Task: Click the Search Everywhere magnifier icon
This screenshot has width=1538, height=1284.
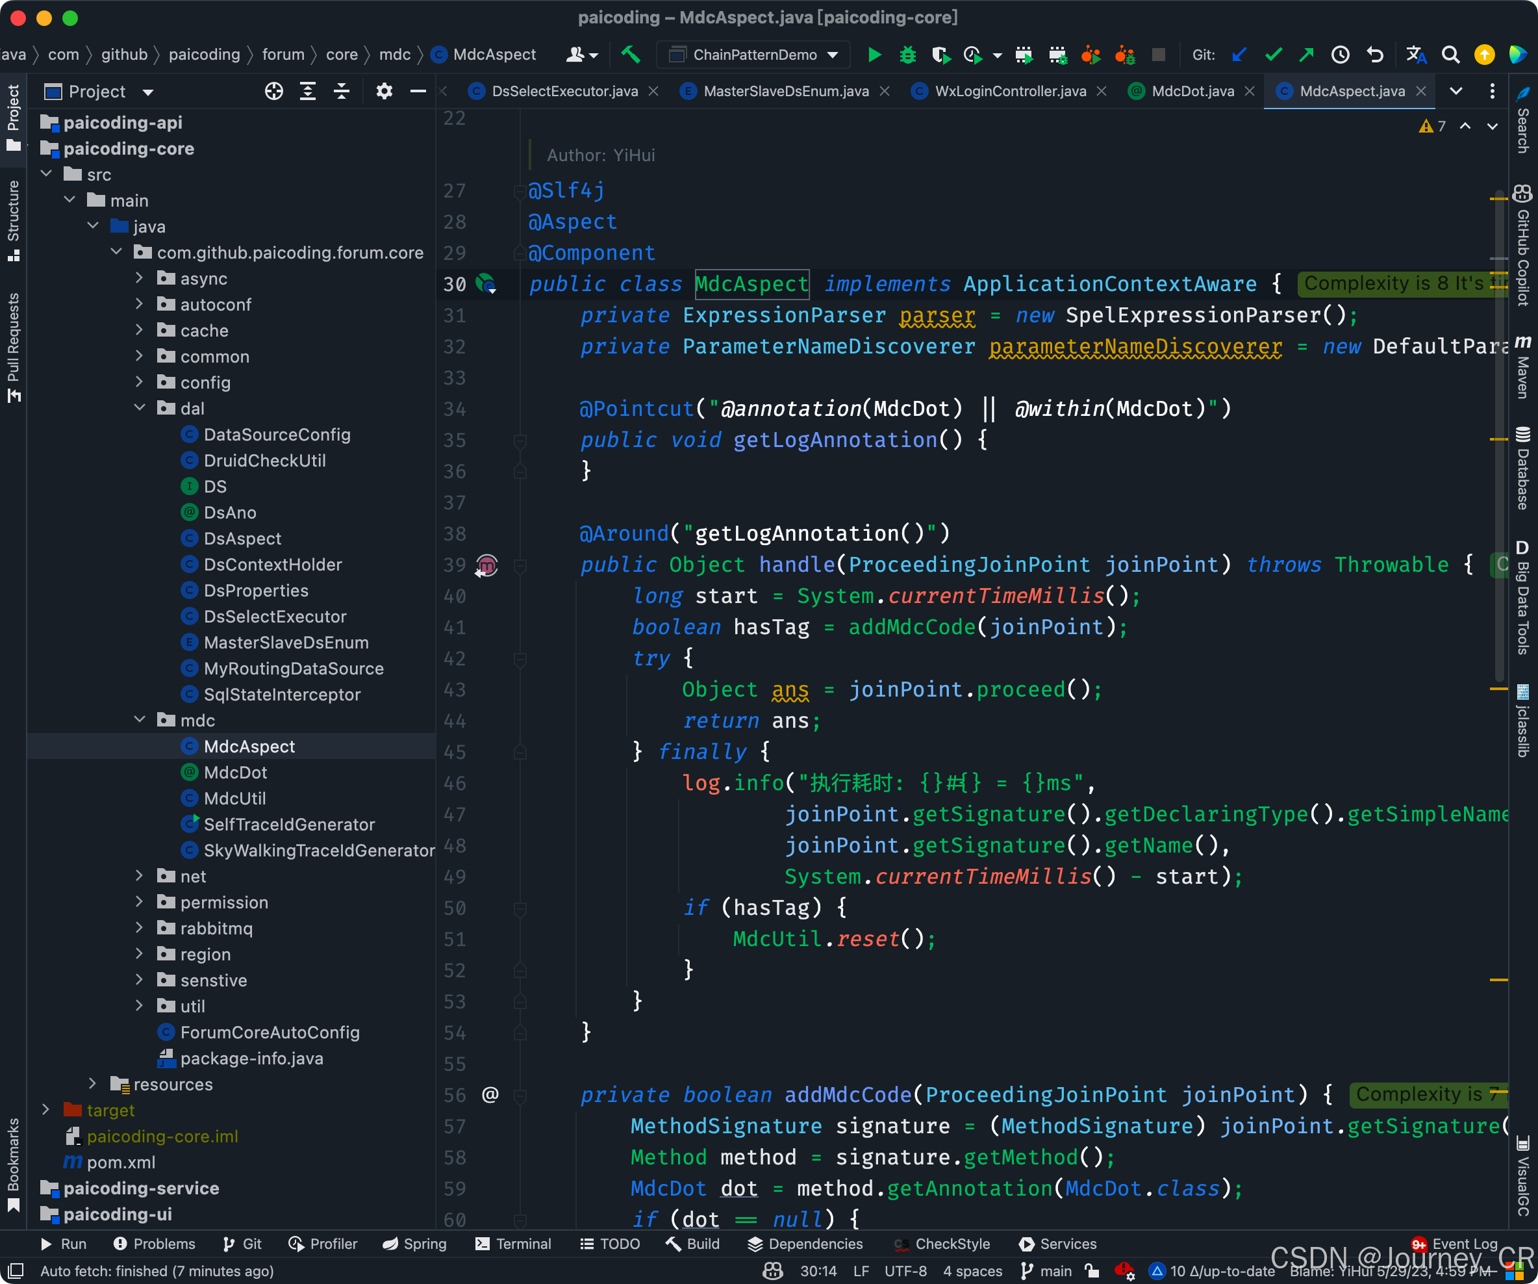Action: pyautogui.click(x=1450, y=55)
